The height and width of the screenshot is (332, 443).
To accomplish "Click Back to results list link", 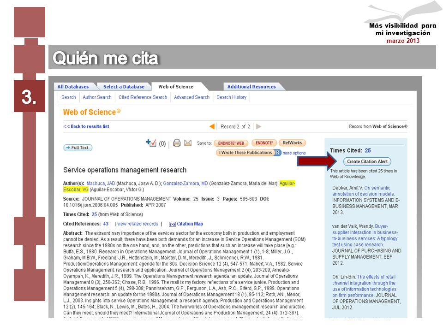I will (x=86, y=126).
